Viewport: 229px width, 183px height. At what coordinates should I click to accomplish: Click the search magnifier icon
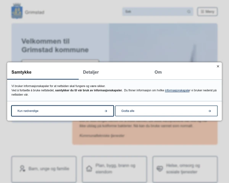pos(189,11)
